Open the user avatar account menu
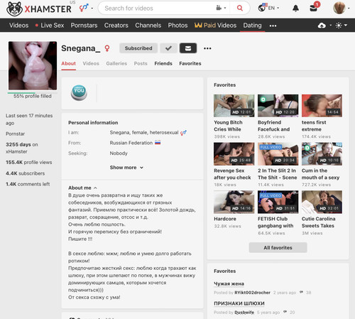 (341, 8)
